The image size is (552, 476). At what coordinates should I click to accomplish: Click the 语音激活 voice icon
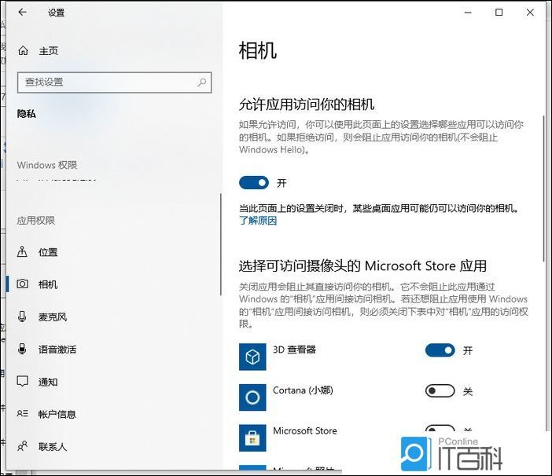coord(22,349)
